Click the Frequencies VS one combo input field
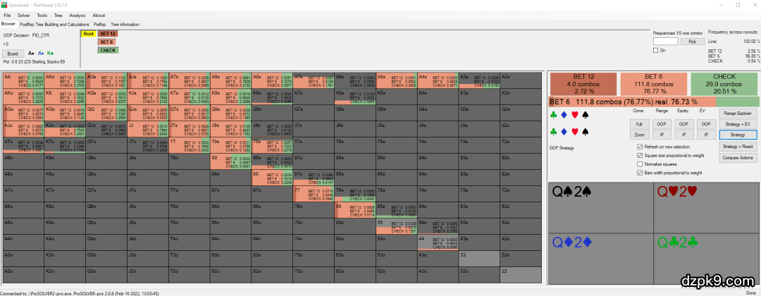Viewport: 761px width, 296px height. point(666,42)
